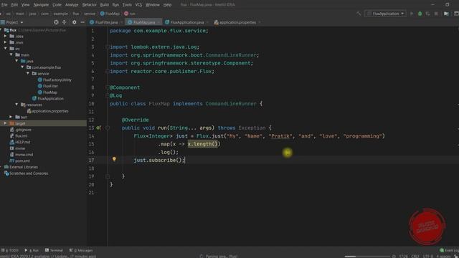Open the Refactor menu
Viewport: 459px width, 258px height.
click(89, 5)
